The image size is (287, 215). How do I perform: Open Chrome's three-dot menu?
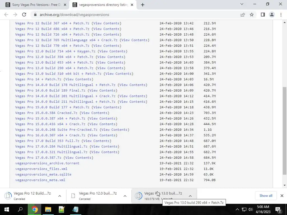tap(281, 15)
